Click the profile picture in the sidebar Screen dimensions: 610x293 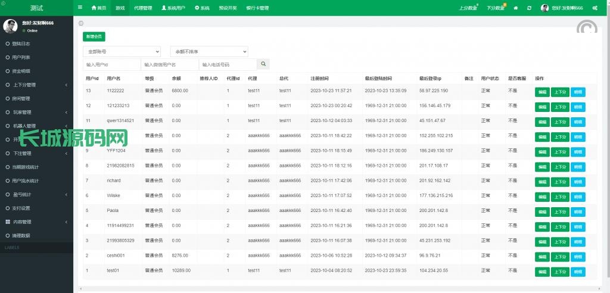[10, 26]
